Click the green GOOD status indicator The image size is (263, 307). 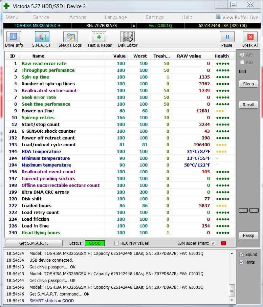(x=95, y=243)
